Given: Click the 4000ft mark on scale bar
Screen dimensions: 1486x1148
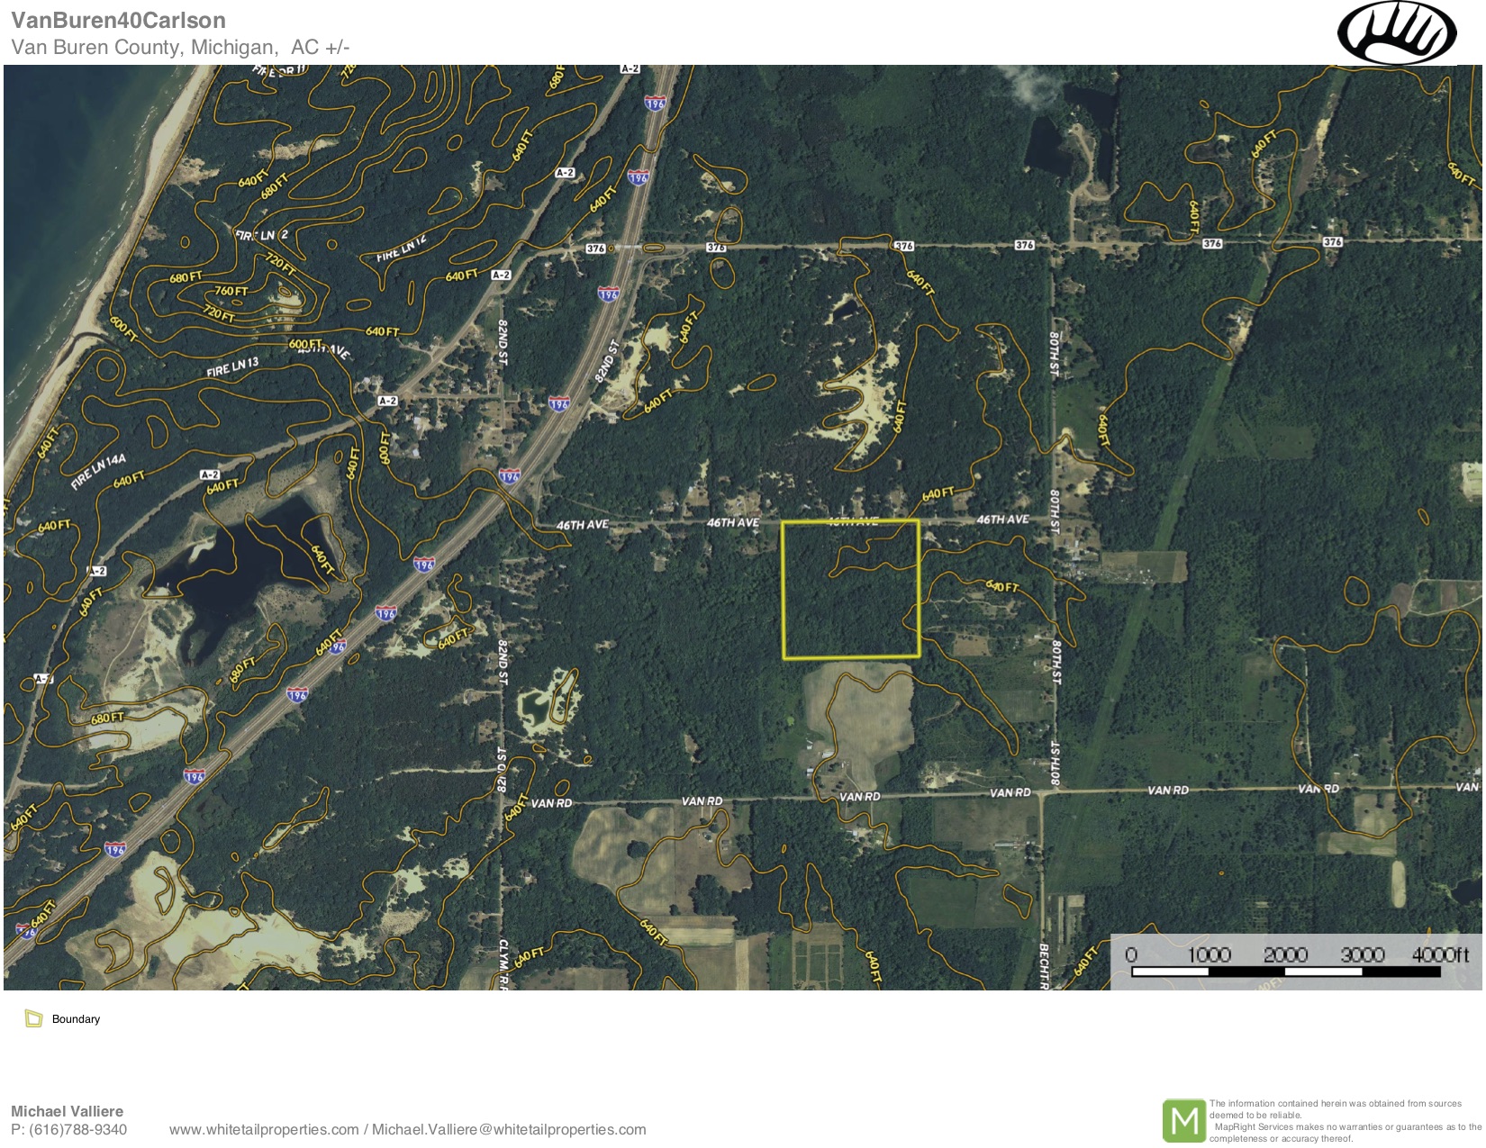Looking at the screenshot, I should 1439,955.
